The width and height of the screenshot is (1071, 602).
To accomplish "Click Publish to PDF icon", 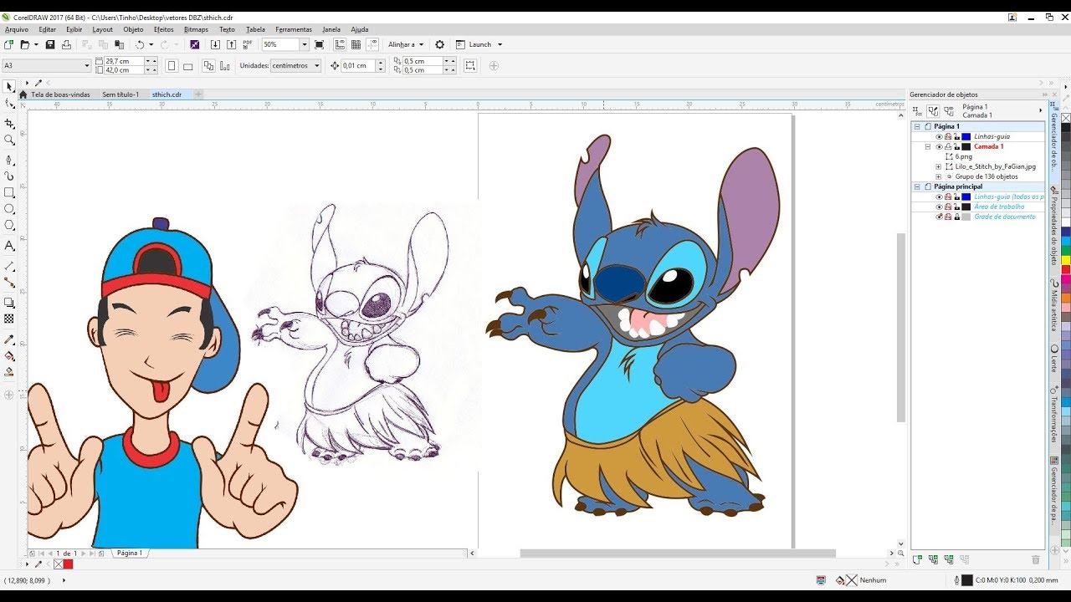I will coord(248,44).
